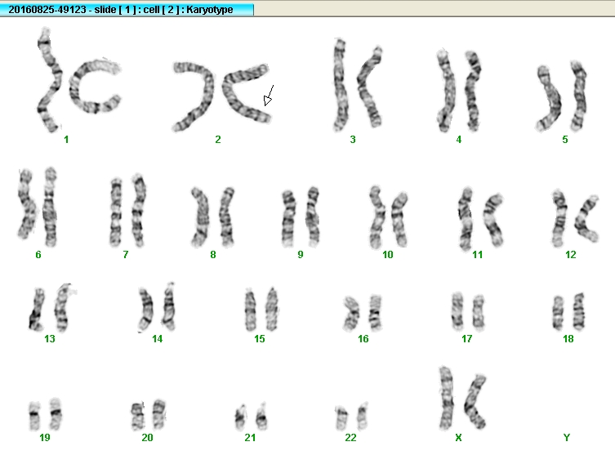Click the chromosome 2 pair image
The height and width of the screenshot is (473, 615).
[221, 96]
